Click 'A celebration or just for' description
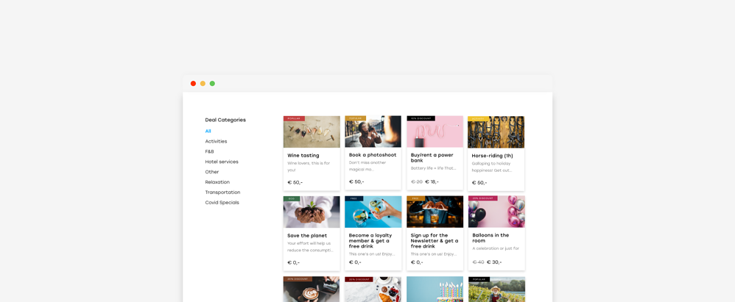Screen dimensions: 735x302 point(496,248)
